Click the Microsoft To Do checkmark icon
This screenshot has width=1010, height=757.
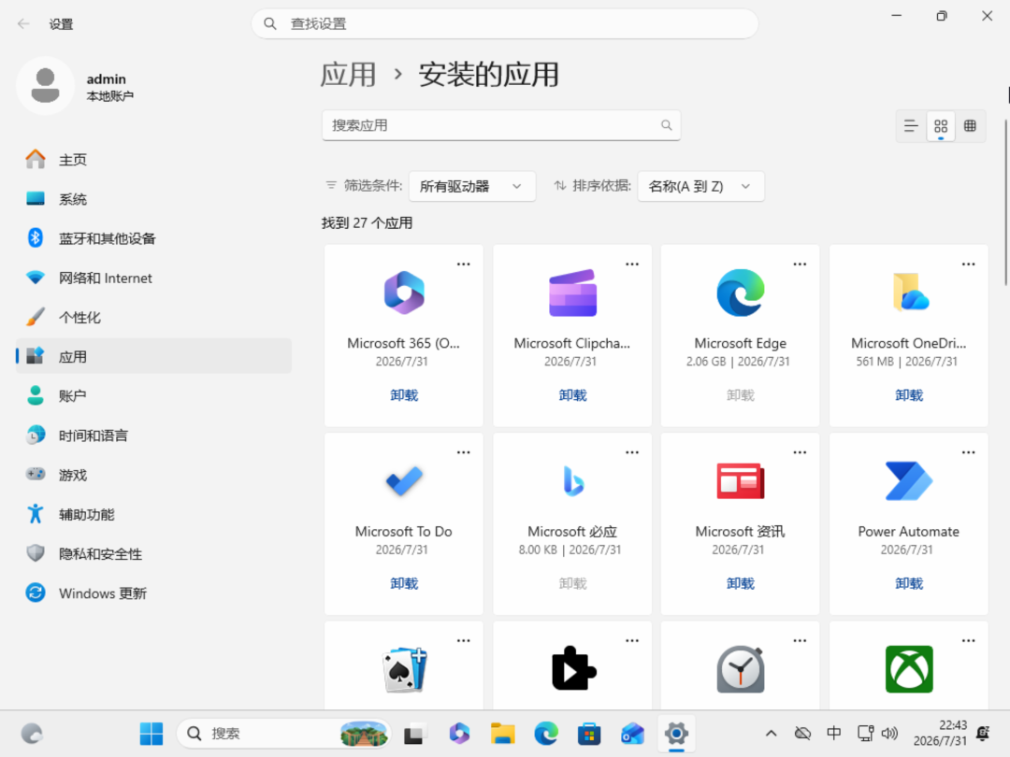pyautogui.click(x=404, y=481)
